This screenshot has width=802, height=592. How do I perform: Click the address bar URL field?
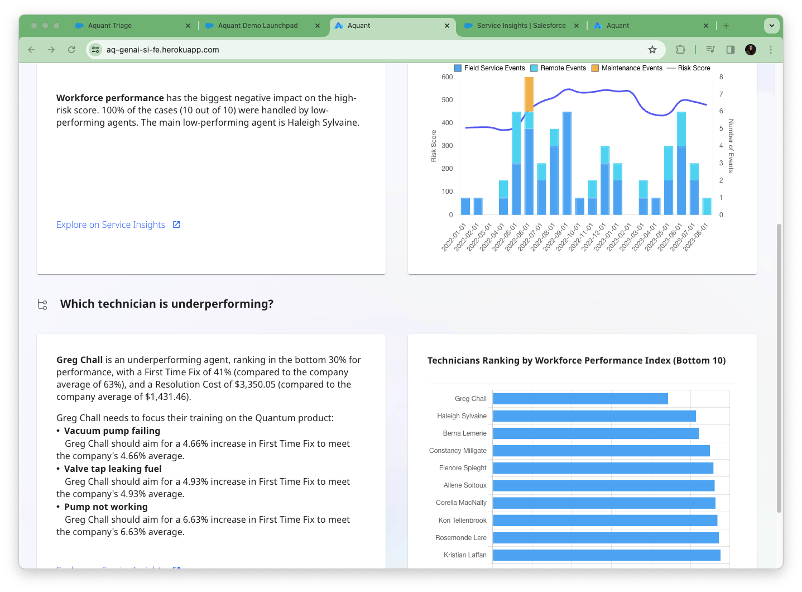click(x=368, y=50)
